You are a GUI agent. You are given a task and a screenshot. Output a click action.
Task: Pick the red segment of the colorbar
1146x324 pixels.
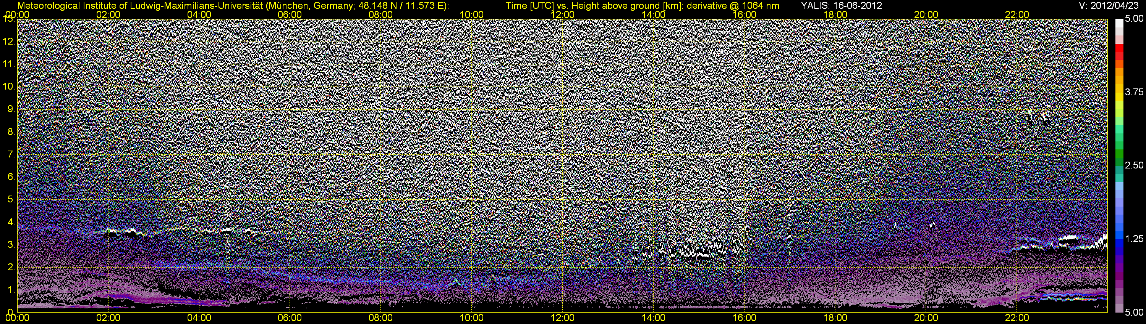pyautogui.click(x=1119, y=48)
